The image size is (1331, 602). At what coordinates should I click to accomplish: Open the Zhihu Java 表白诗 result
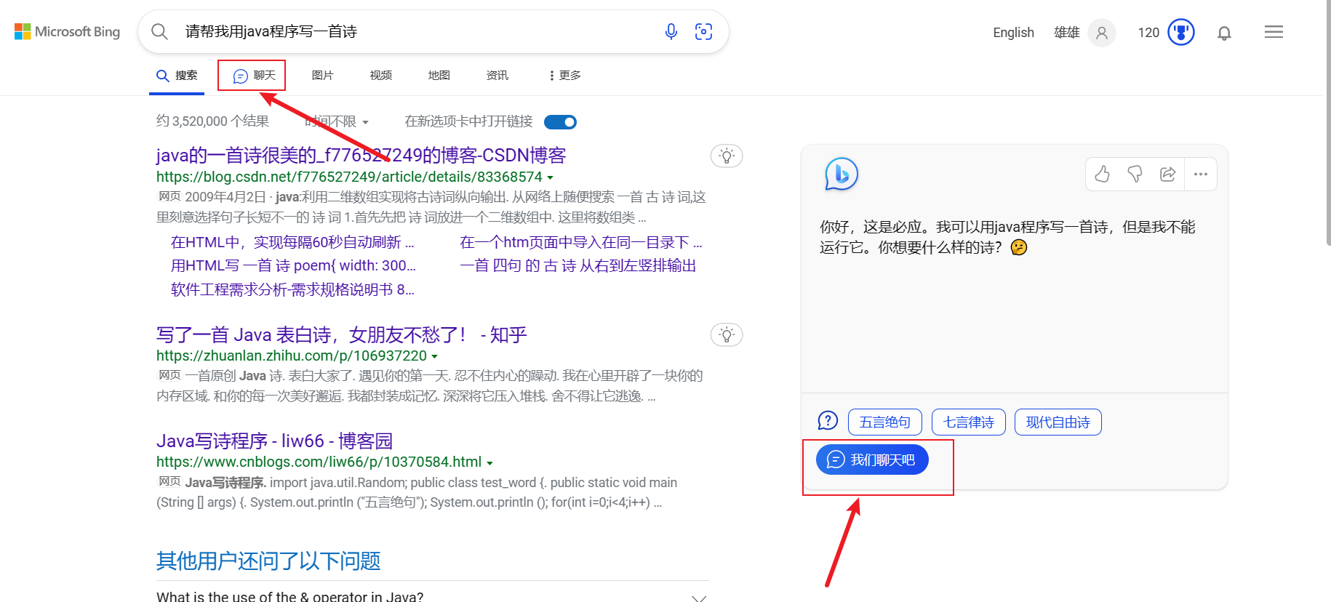click(x=341, y=334)
